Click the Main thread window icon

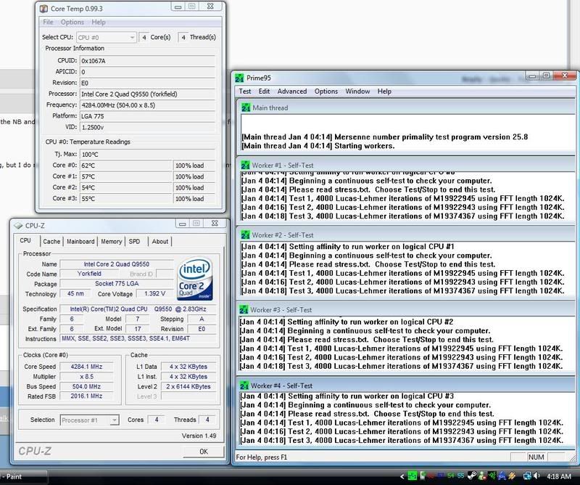click(x=245, y=108)
